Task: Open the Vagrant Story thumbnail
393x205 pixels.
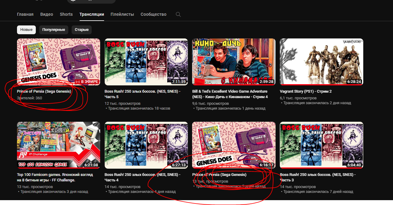Action: (x=321, y=62)
